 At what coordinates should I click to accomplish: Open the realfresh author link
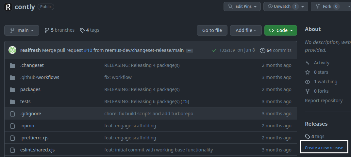click(30, 50)
